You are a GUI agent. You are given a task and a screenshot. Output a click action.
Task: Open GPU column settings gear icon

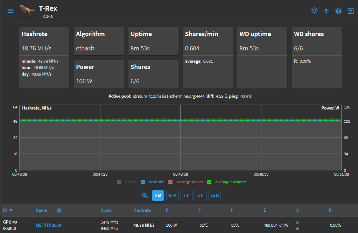point(59,210)
